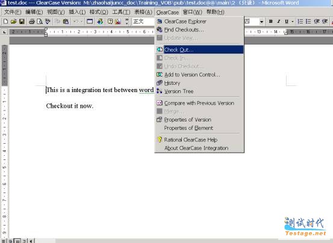The width and height of the screenshot is (333, 243).
Task: Toggle Underline formatting
Action: [x=287, y=22]
